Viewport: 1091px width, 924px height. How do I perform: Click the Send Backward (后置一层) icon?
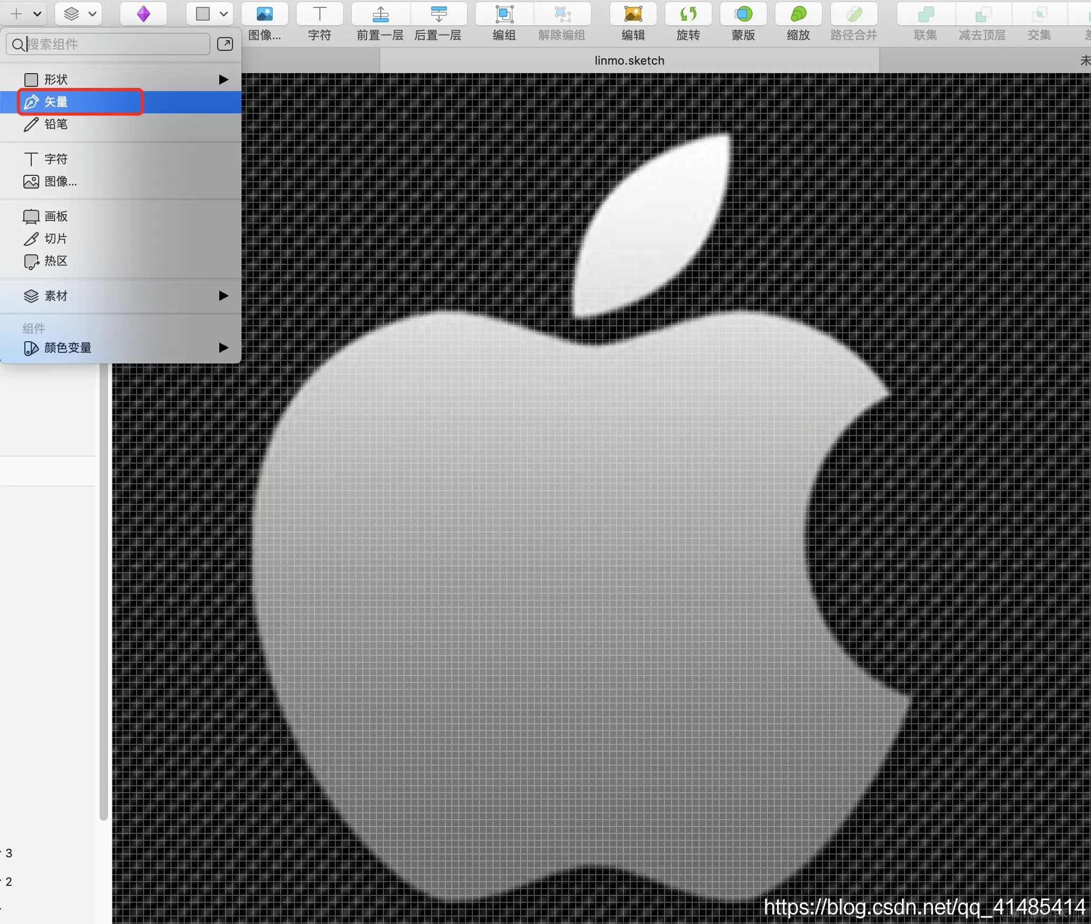tap(439, 14)
